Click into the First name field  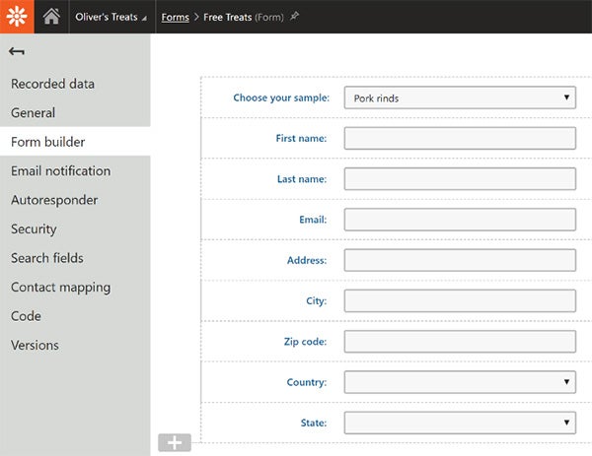pos(459,138)
